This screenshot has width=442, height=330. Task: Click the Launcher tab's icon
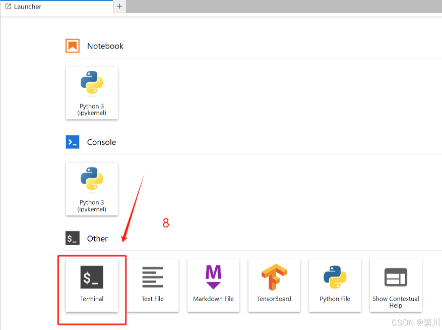tap(8, 6)
